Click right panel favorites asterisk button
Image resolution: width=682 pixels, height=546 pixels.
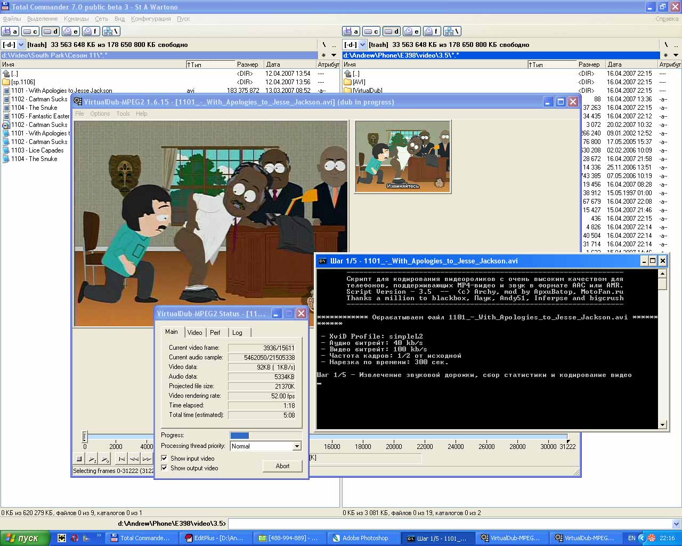point(665,55)
